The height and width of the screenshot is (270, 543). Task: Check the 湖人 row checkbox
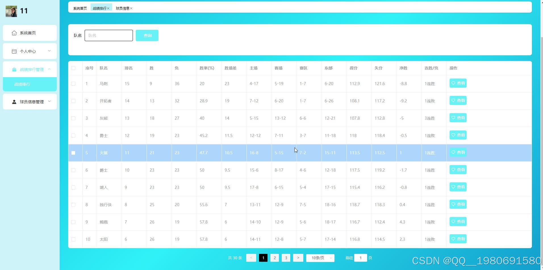73,187
